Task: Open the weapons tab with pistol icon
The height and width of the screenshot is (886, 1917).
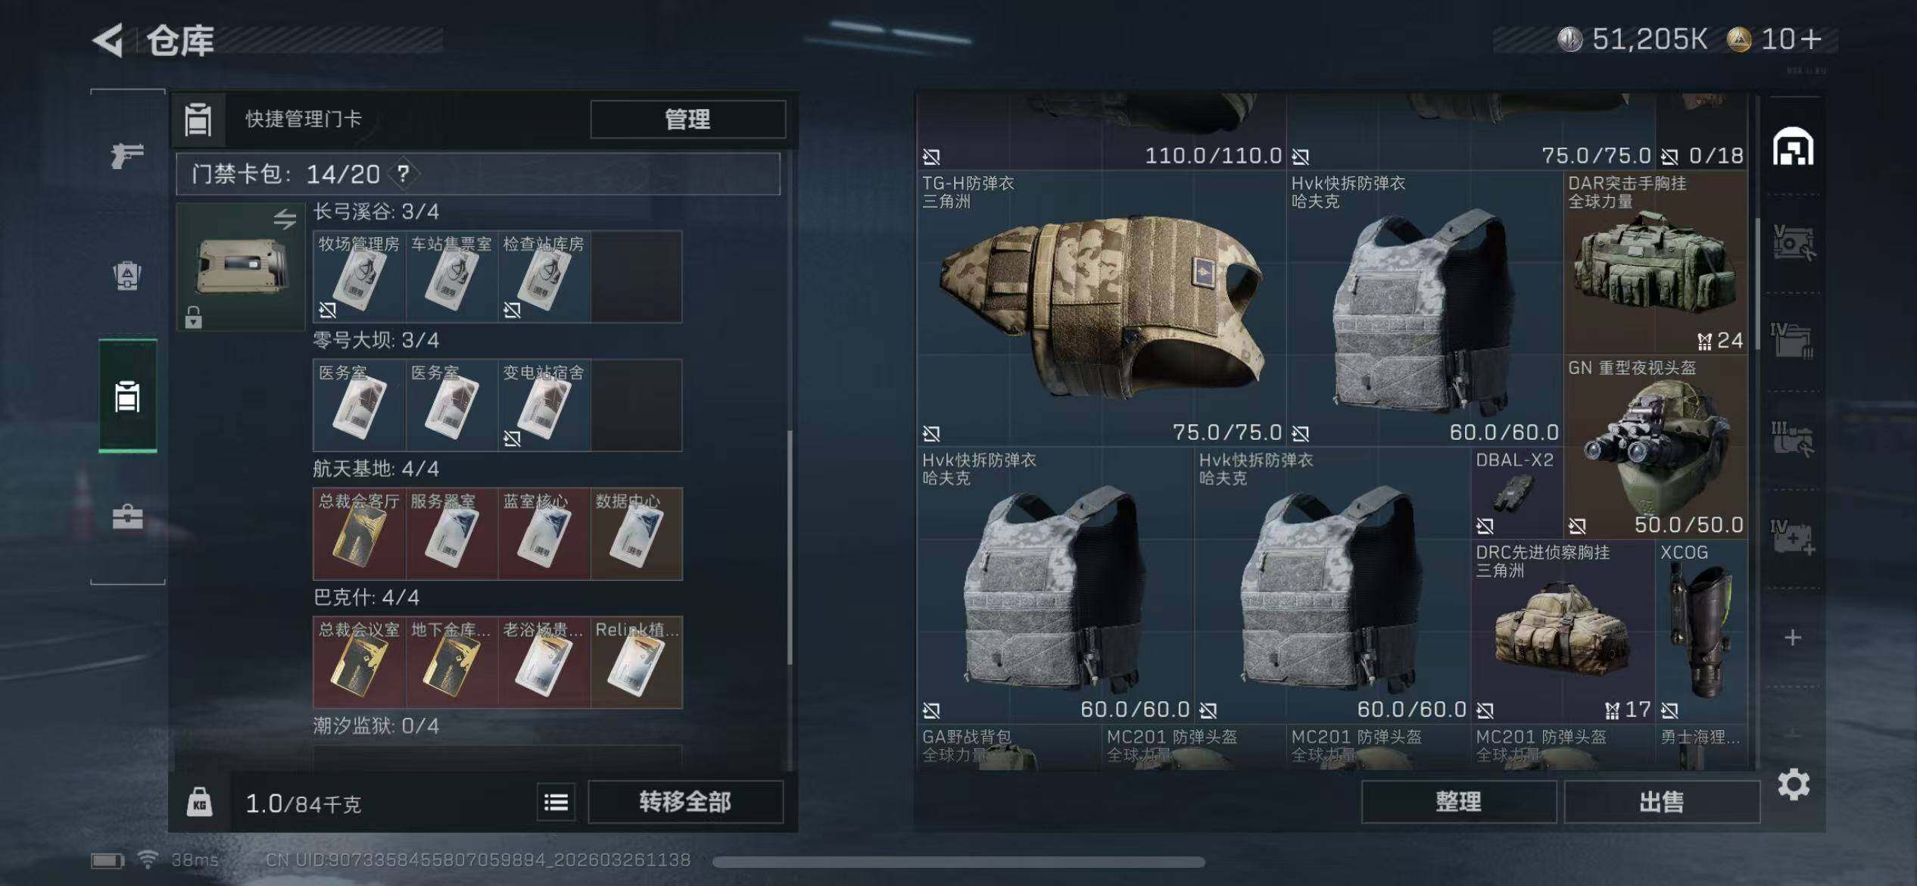Action: (126, 156)
